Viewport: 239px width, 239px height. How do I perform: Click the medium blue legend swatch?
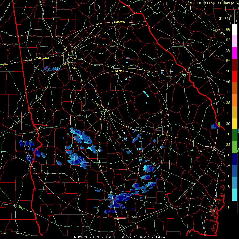coord(234,171)
